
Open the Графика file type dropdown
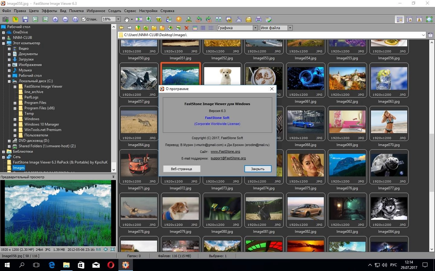(255, 28)
